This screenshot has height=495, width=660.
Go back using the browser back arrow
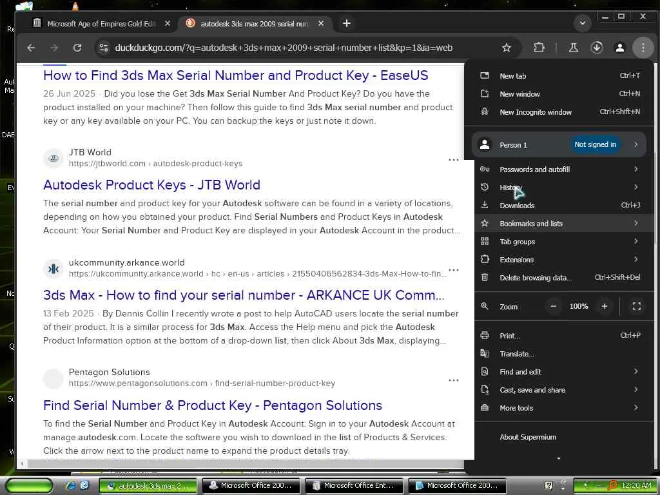[31, 48]
